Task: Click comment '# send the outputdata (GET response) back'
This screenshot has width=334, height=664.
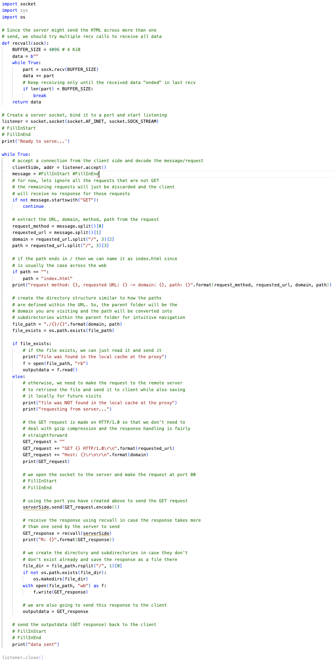Action: (84, 624)
